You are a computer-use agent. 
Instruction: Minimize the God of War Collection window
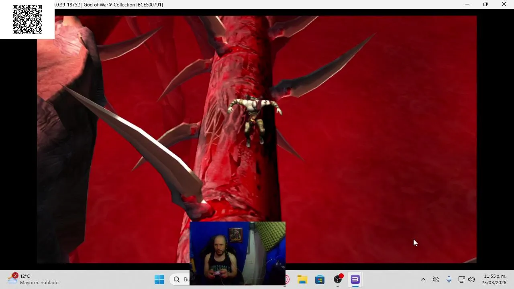click(x=467, y=4)
